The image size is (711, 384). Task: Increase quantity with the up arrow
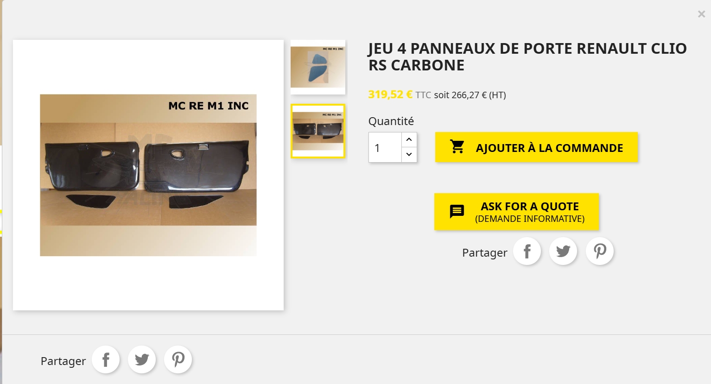point(409,139)
